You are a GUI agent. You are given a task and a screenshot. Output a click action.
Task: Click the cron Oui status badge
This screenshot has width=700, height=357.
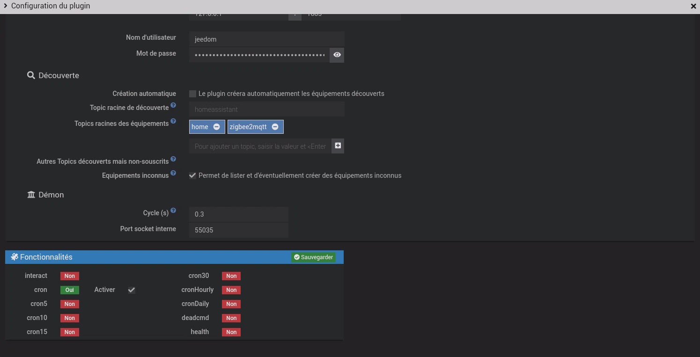click(70, 290)
